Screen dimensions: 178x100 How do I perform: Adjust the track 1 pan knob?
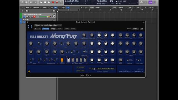pos(54,16)
